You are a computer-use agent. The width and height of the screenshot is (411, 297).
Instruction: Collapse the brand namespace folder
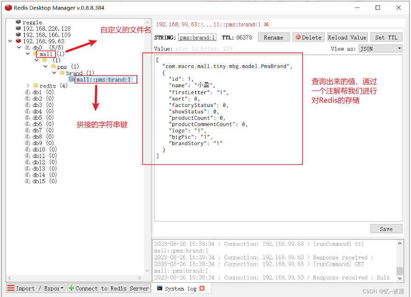pyautogui.click(x=54, y=73)
